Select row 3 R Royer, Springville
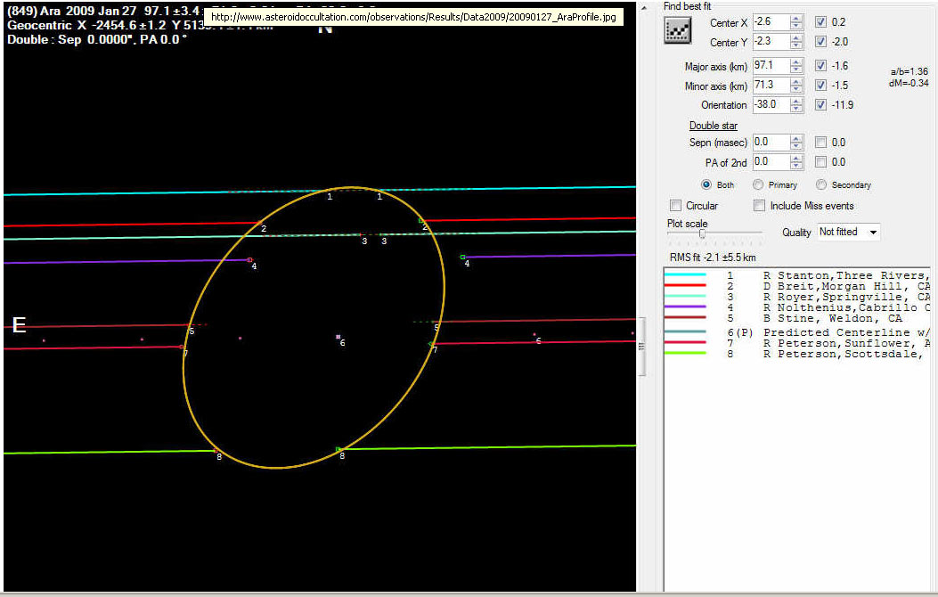The width and height of the screenshot is (938, 597). 797,297
